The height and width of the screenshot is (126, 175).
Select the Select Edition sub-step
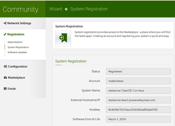point(15,42)
